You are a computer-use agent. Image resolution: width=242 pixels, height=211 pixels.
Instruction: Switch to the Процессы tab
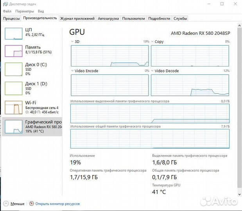pyautogui.click(x=11, y=18)
